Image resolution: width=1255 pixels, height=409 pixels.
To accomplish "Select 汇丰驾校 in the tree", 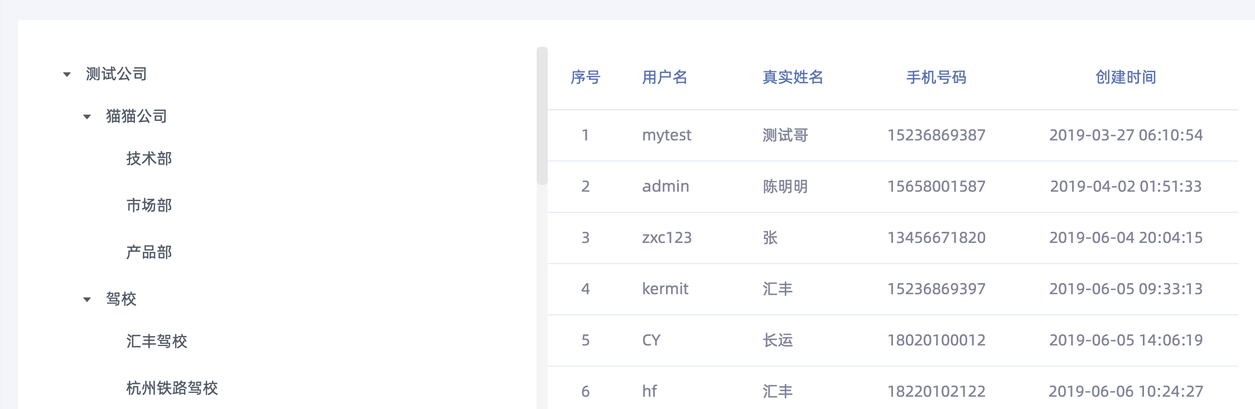I will coord(157,342).
